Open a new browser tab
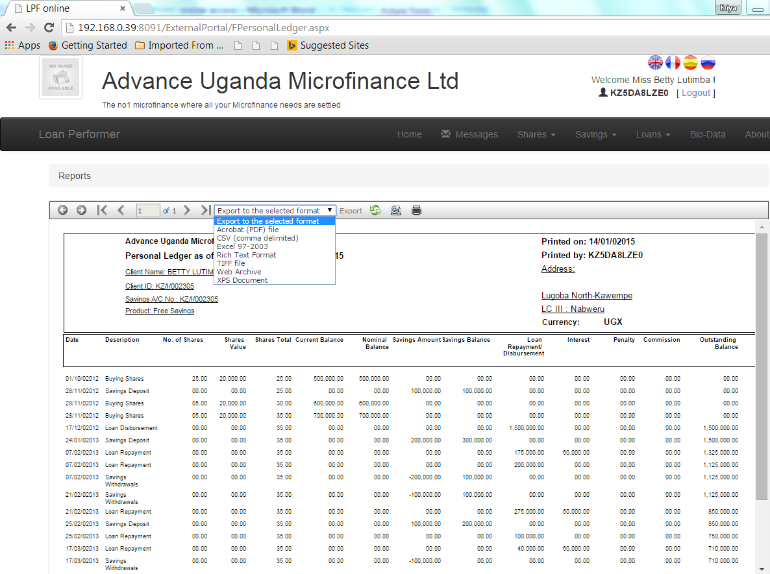Image resolution: width=770 pixels, height=574 pixels. (143, 8)
